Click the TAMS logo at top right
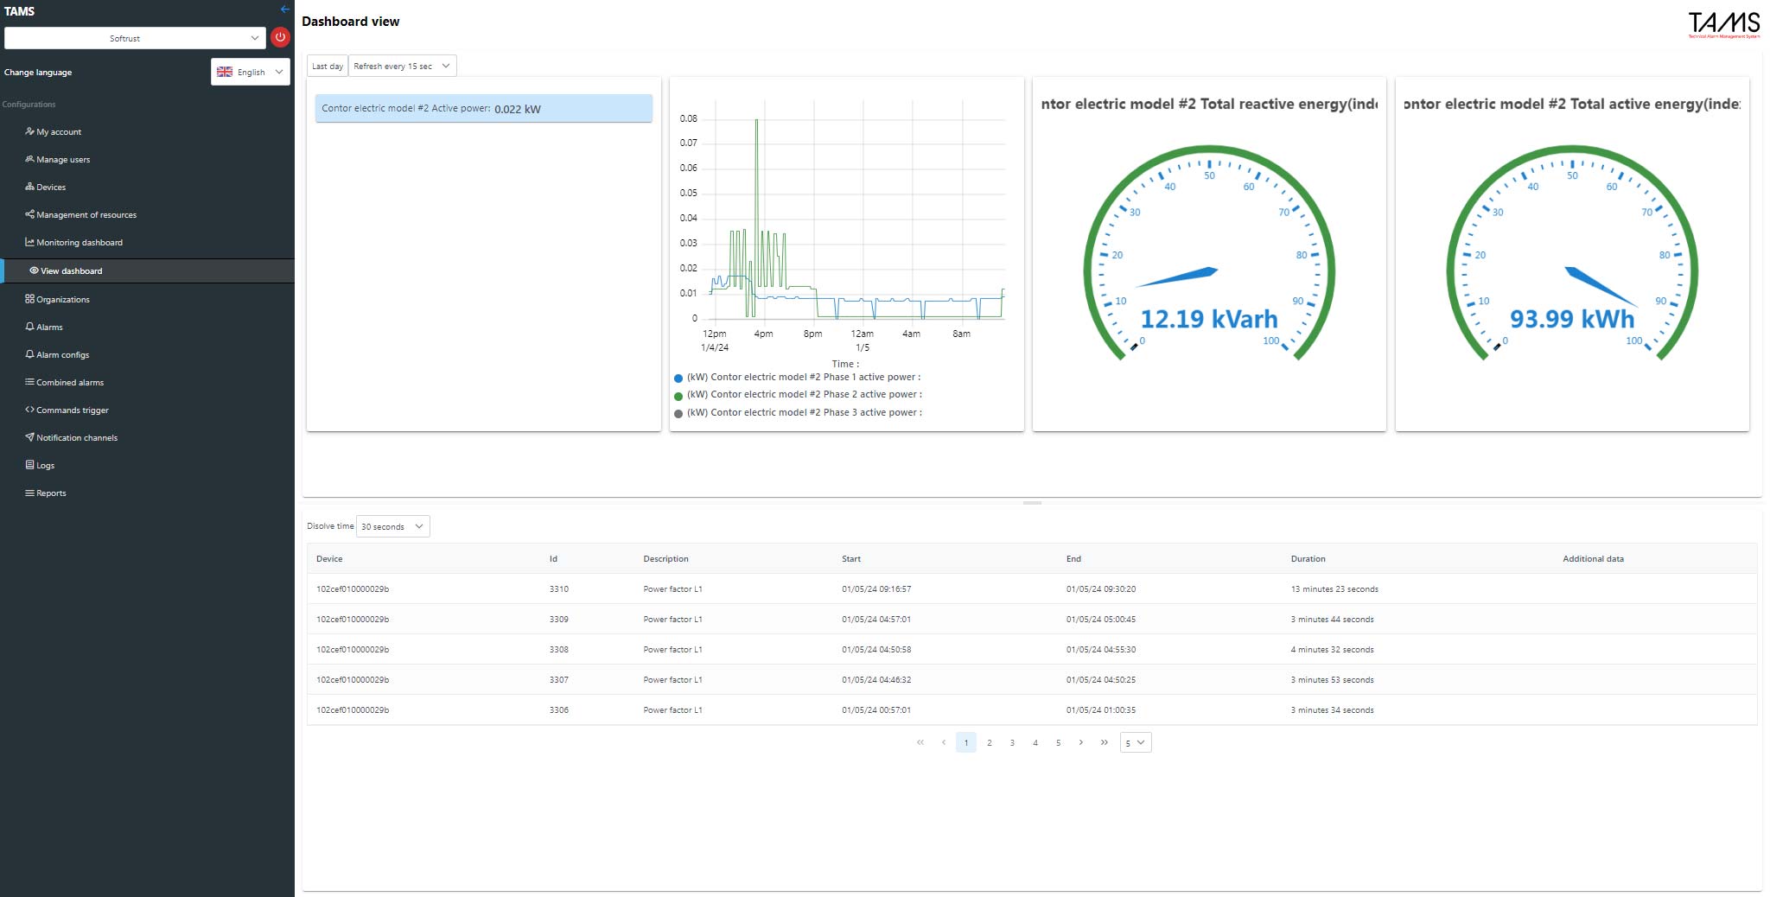 [1723, 24]
